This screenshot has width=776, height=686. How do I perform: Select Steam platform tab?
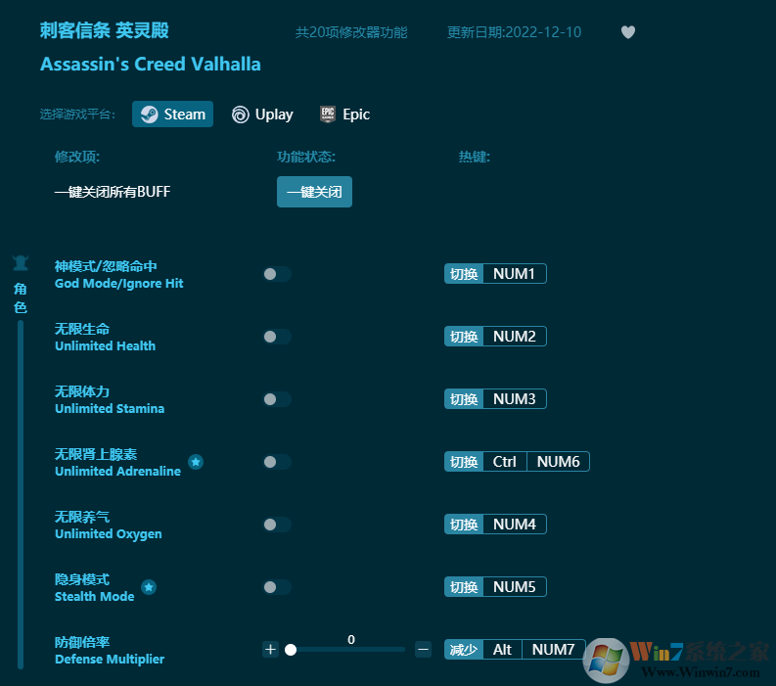173,114
